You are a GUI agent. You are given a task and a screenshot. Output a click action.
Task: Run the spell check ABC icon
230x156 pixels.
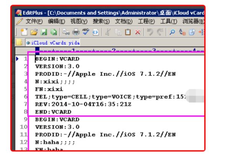(86, 32)
